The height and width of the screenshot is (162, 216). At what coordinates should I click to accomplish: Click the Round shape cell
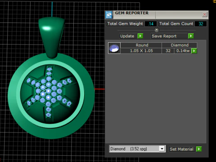pyautogui.click(x=142, y=45)
